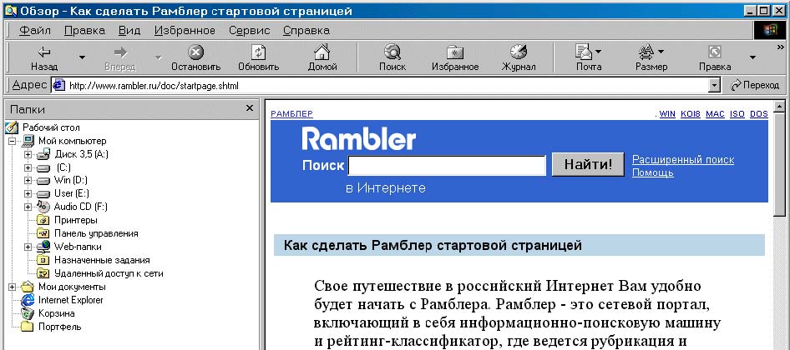Open the address bar dropdown arrow
This screenshot has height=350, width=790.
click(715, 86)
